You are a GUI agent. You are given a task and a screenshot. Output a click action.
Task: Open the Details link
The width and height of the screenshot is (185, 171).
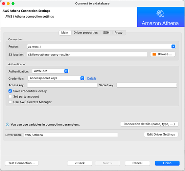pyautogui.click(x=92, y=78)
